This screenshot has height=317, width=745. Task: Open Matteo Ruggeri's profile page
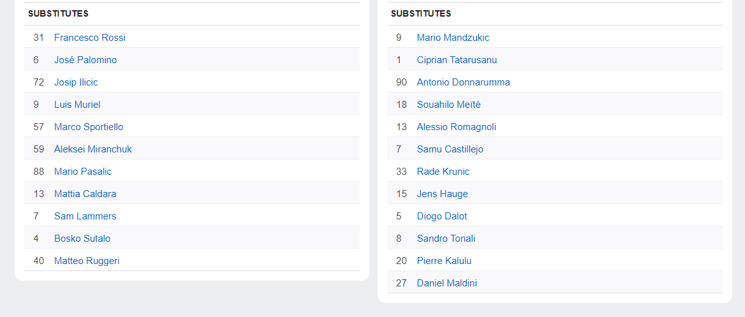[x=87, y=261]
